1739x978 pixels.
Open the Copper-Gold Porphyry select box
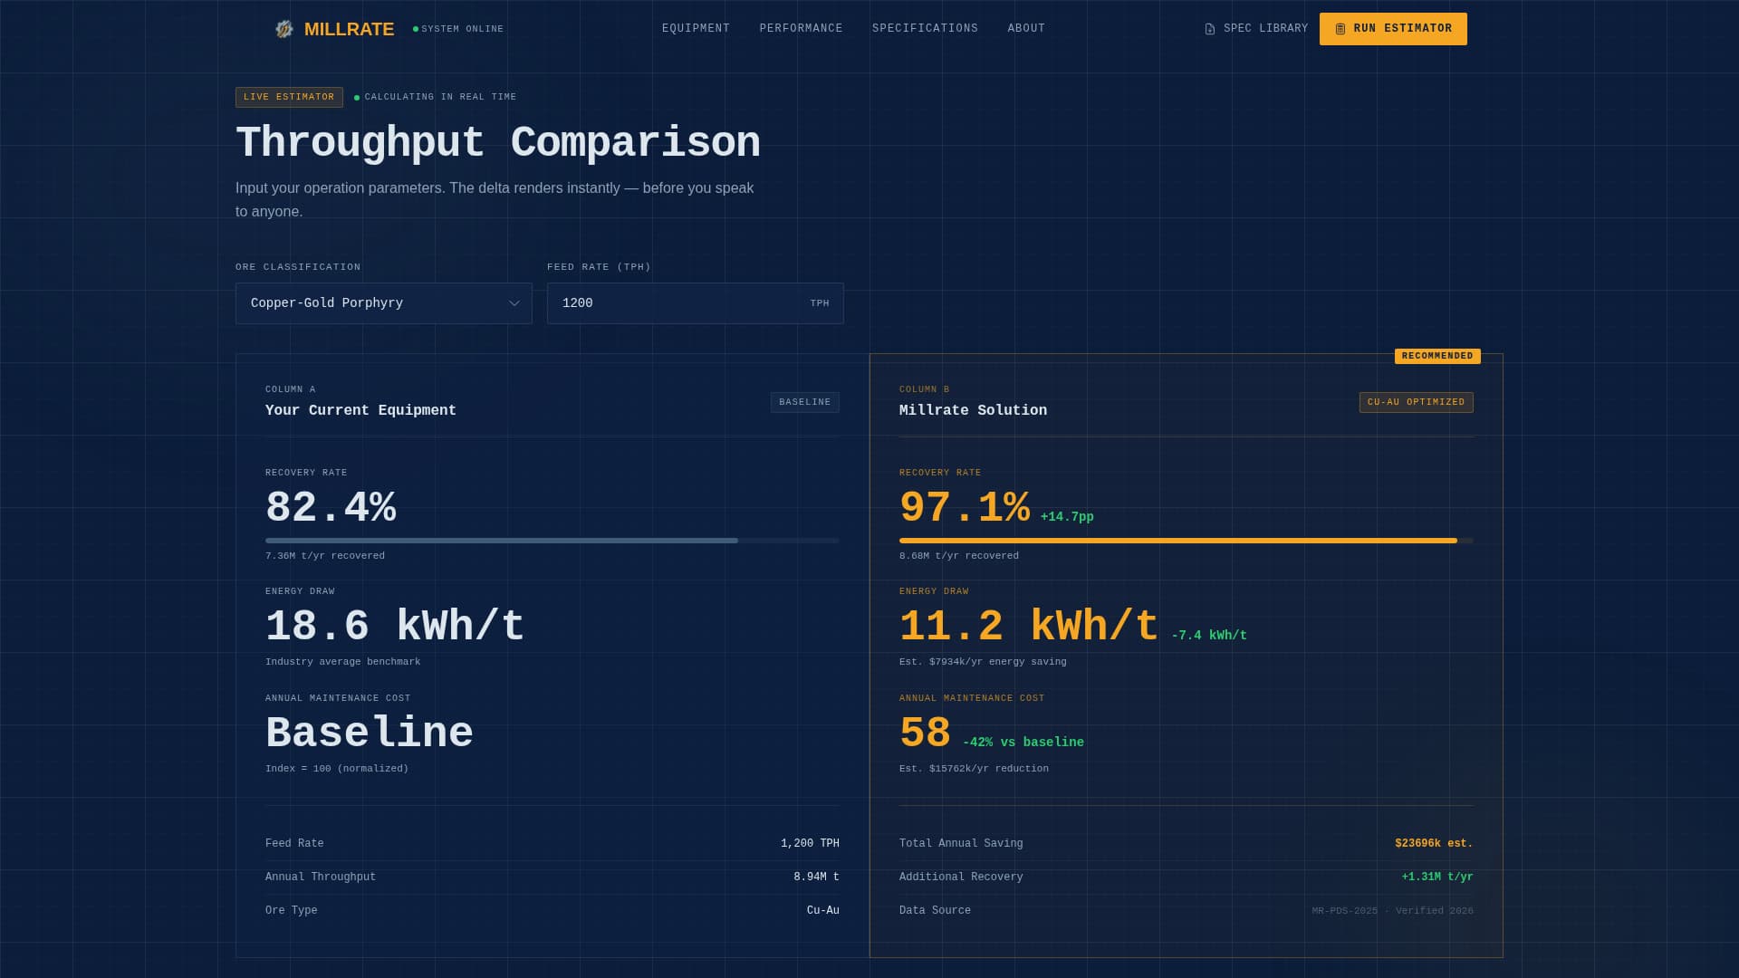362,303
